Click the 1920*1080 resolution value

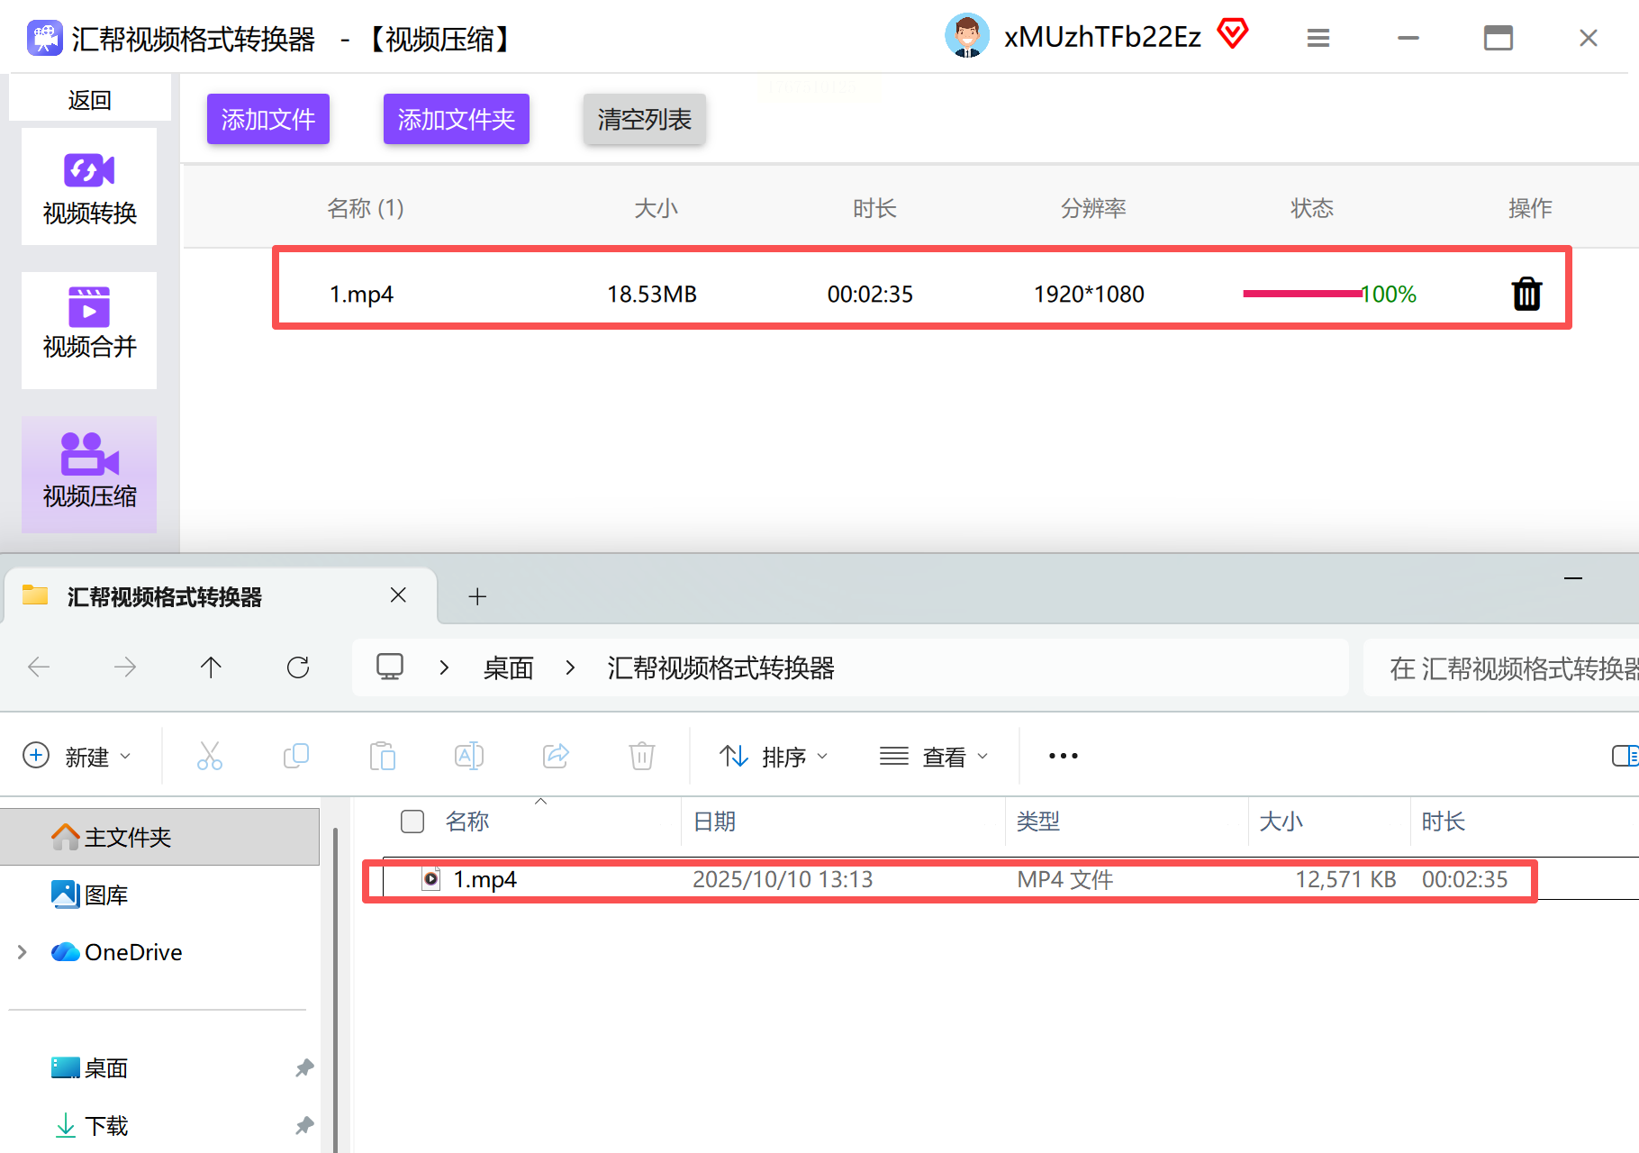pyautogui.click(x=1089, y=294)
